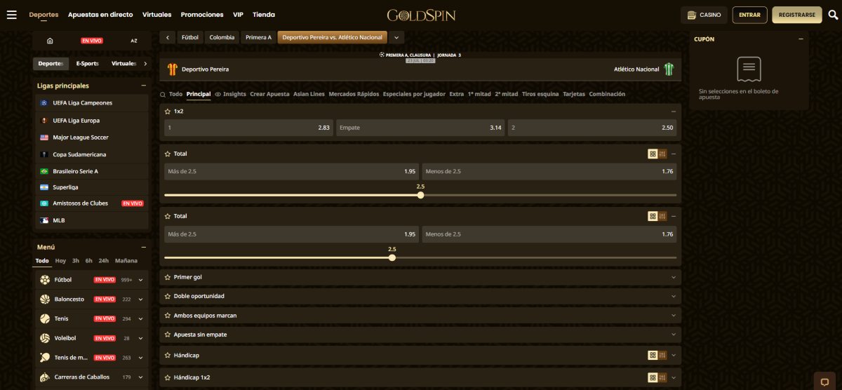This screenshot has height=390, width=842.
Task: Select UEFA Liga Campeones league
Action: pyautogui.click(x=82, y=103)
